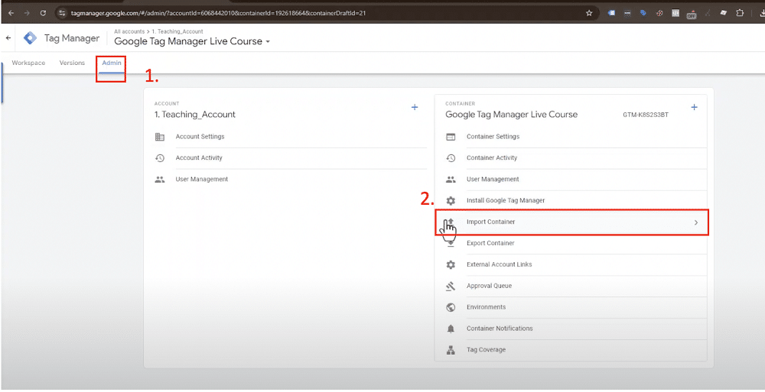
Task: Switch to the Workspace tab
Action: coord(28,63)
